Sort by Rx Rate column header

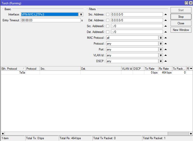165,69
